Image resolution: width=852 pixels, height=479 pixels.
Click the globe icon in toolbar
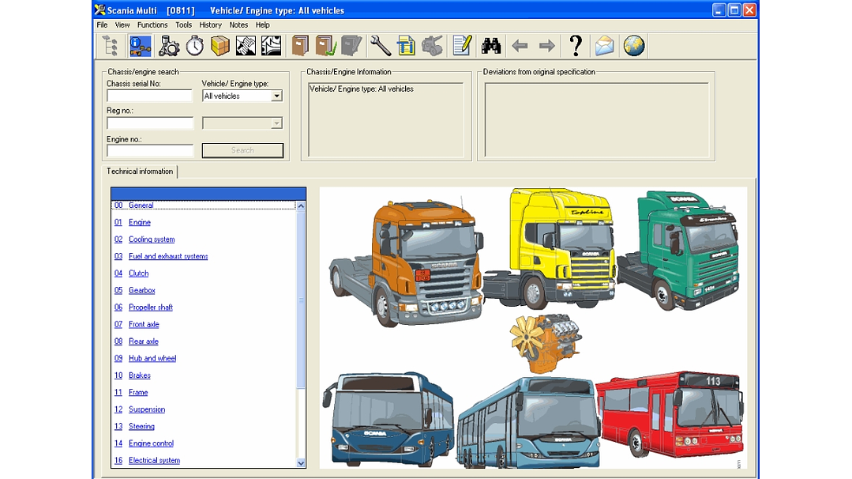click(x=633, y=46)
